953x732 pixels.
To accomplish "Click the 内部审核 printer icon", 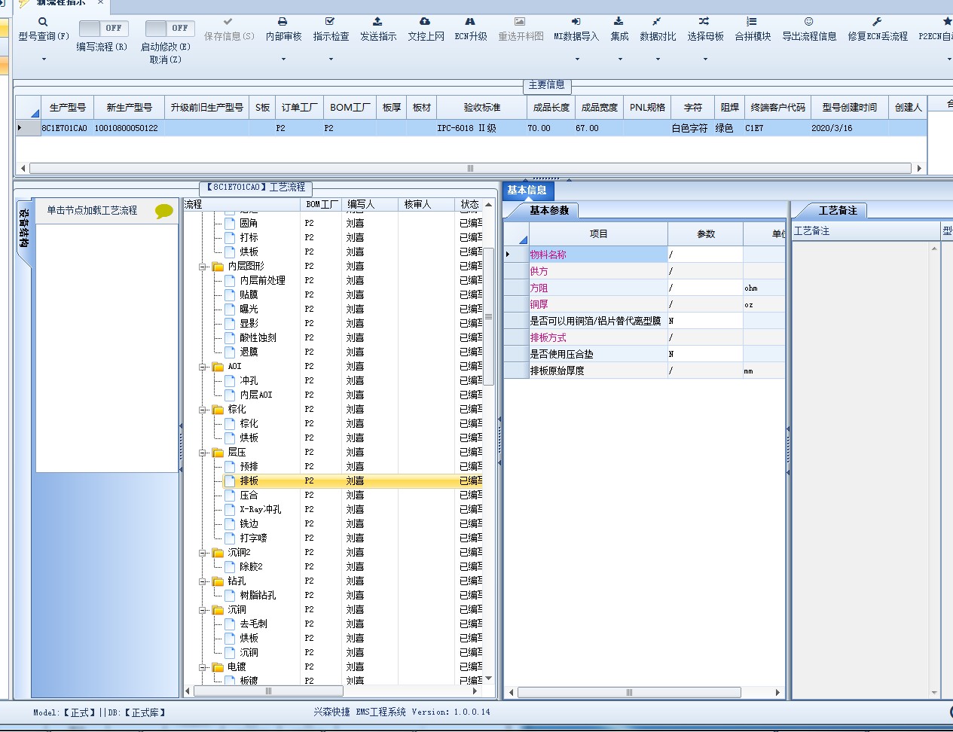I will coord(283,22).
